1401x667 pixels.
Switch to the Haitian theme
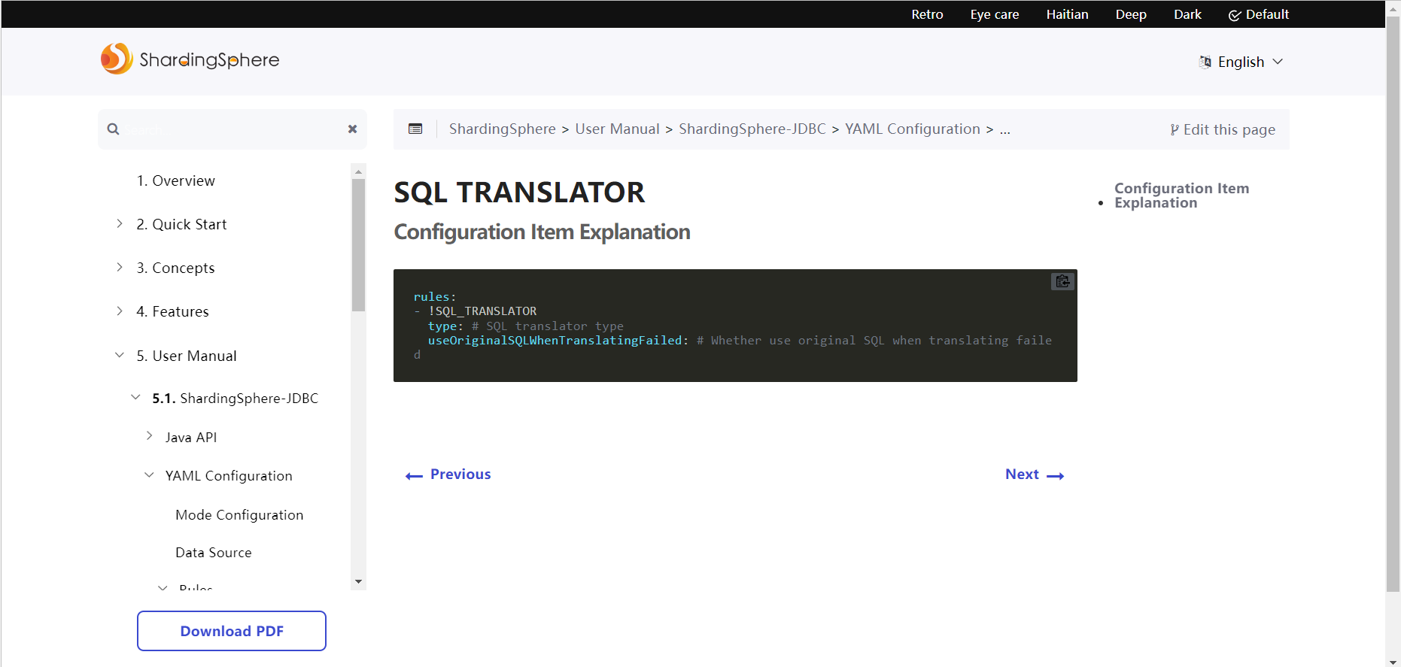click(x=1067, y=14)
